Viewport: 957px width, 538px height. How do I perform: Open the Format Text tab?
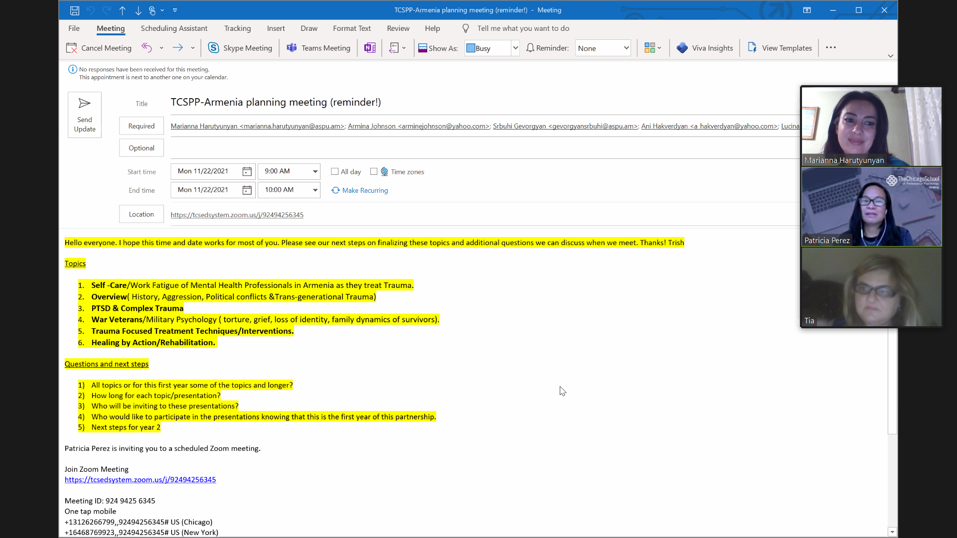point(352,28)
